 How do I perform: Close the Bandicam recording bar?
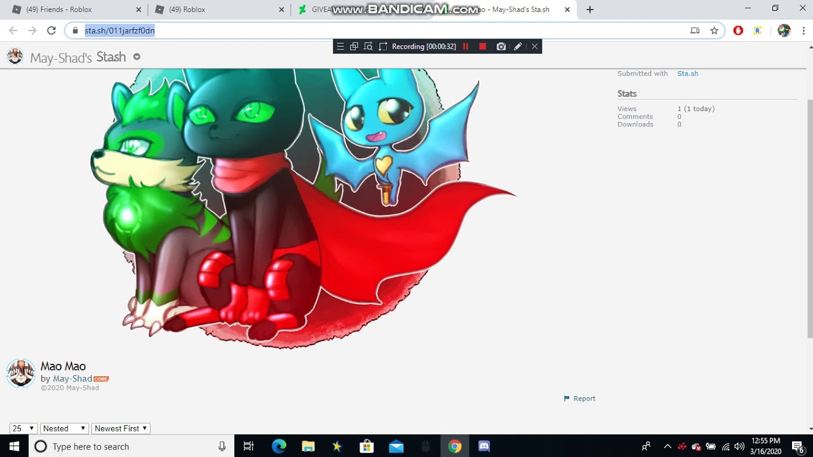534,46
